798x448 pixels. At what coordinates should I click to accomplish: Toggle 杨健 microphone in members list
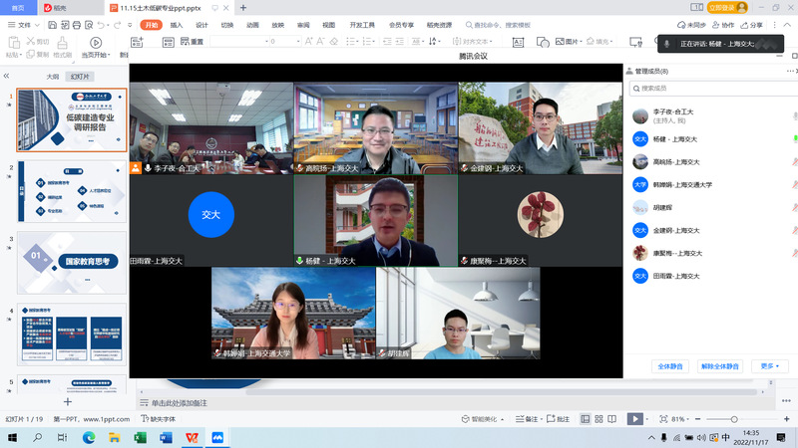click(x=794, y=139)
